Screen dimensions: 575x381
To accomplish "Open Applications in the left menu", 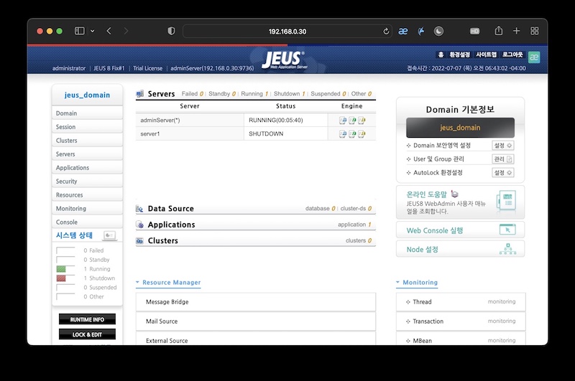I will [73, 168].
